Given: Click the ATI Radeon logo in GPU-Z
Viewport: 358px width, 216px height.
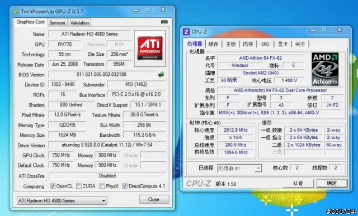Looking at the screenshot, I should pyautogui.click(x=150, y=48).
